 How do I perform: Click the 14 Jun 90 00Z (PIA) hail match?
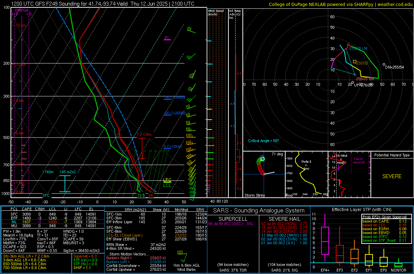pyautogui.click(x=284, y=231)
